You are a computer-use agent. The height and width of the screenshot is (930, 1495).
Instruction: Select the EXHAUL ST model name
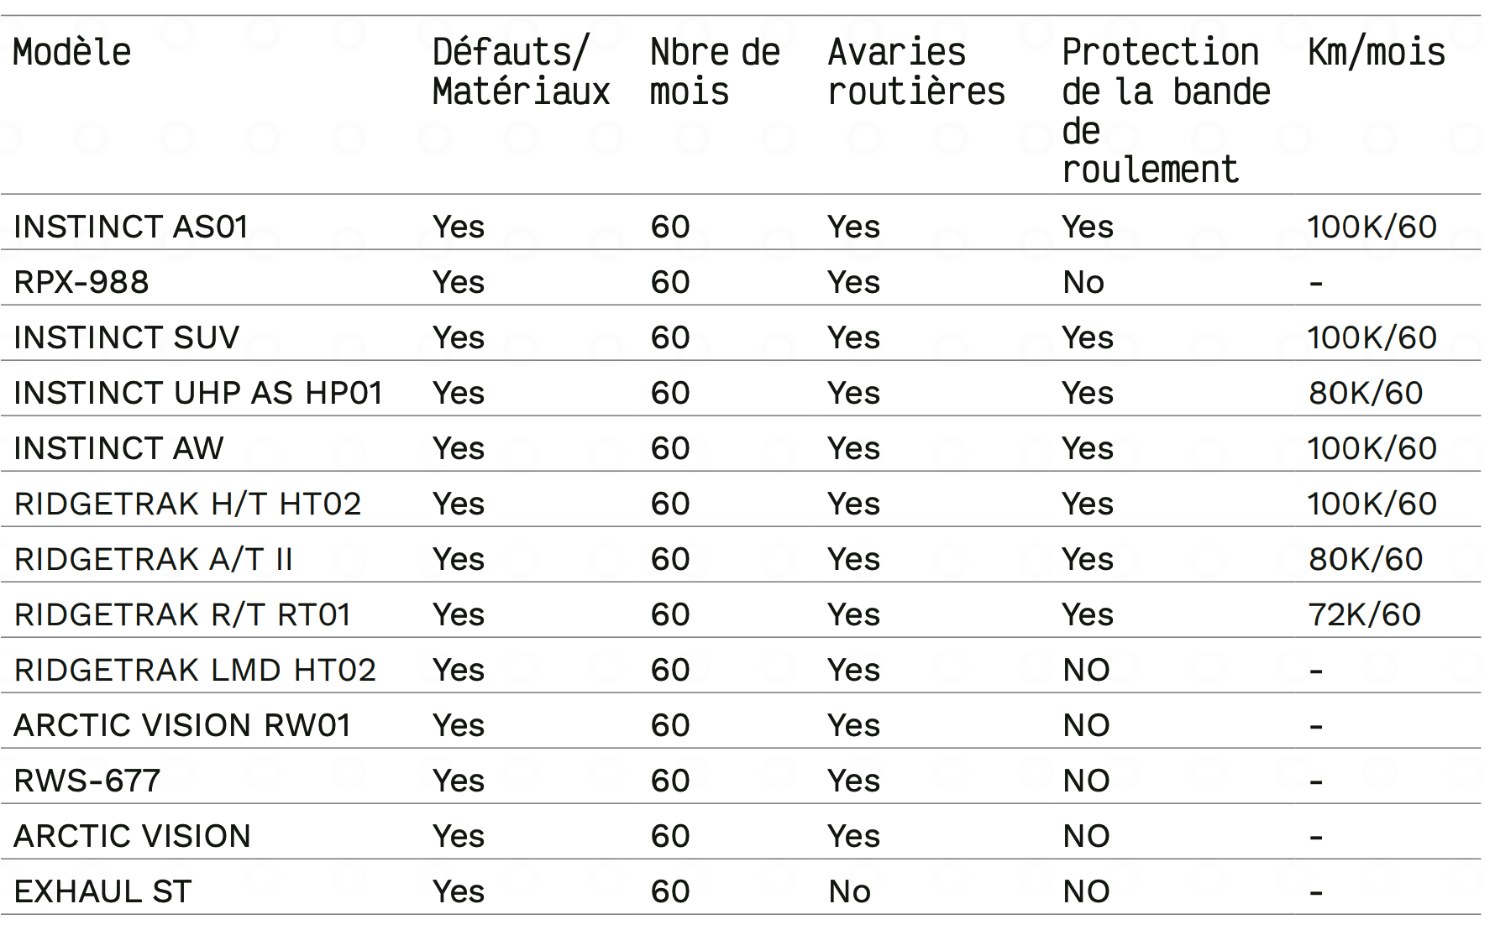(x=103, y=891)
